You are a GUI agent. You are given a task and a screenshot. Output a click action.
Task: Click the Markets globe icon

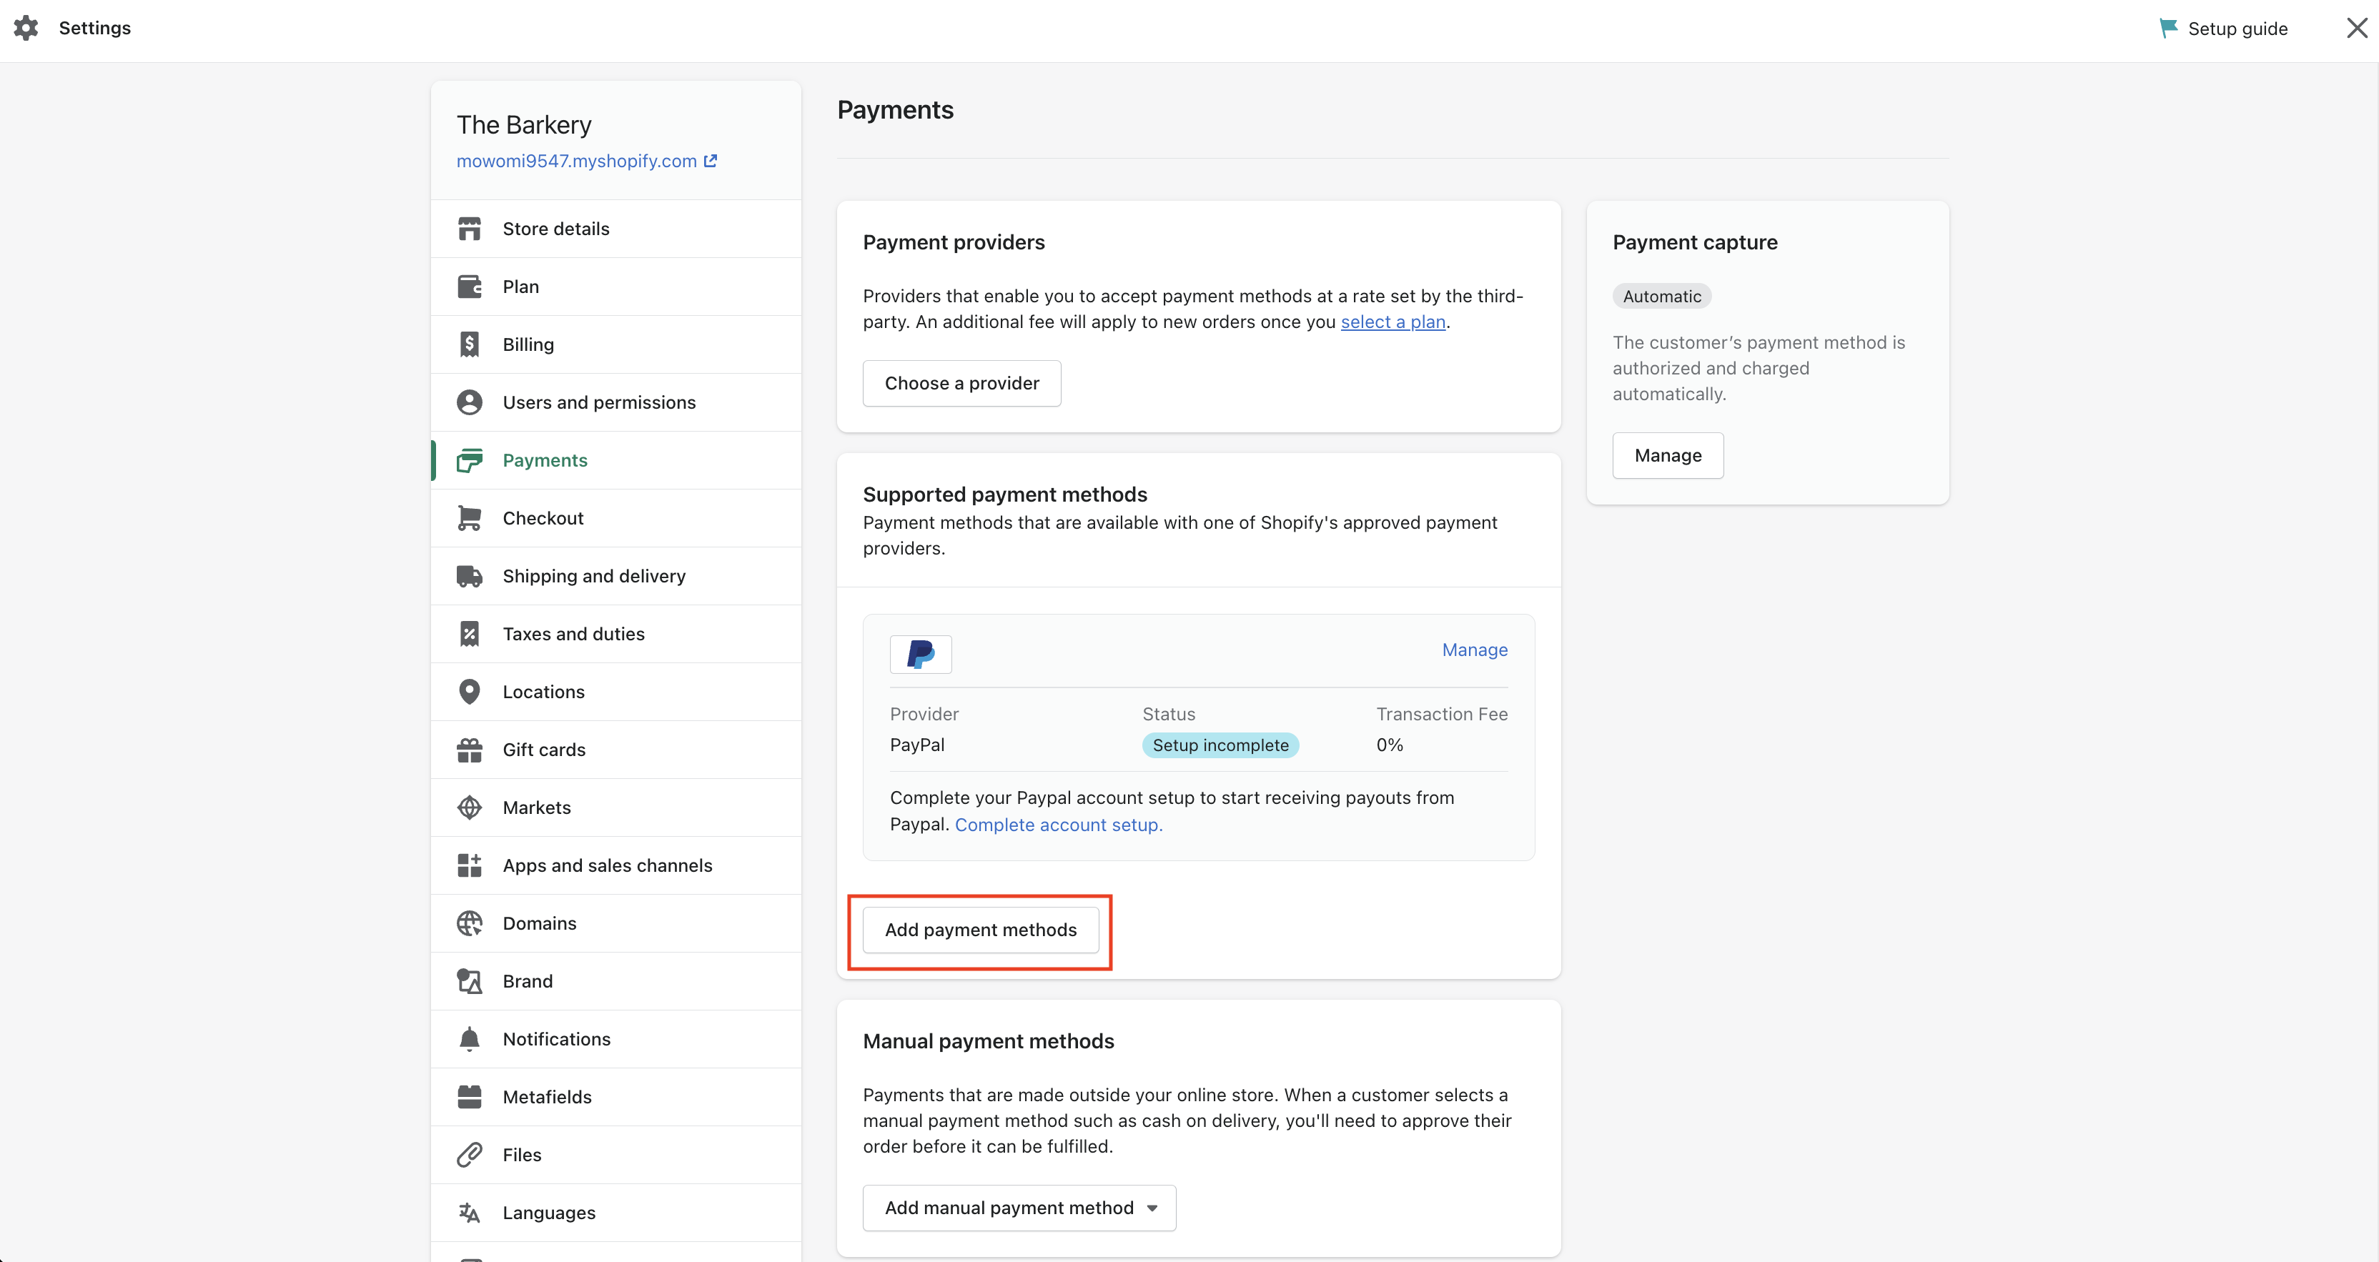click(x=469, y=808)
